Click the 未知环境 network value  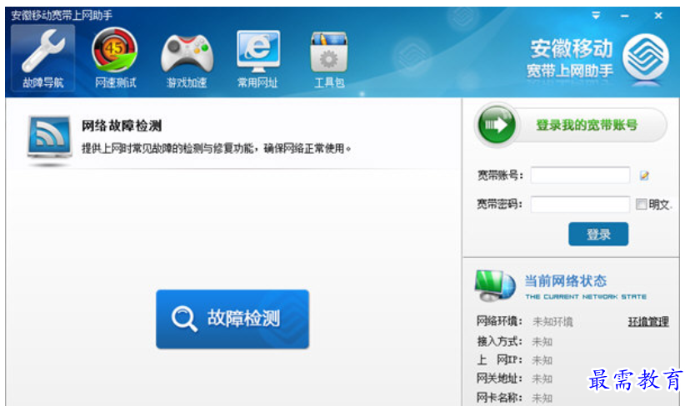[552, 322]
